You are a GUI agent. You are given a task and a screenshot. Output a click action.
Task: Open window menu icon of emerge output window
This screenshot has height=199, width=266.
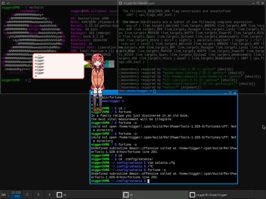[121, 3]
